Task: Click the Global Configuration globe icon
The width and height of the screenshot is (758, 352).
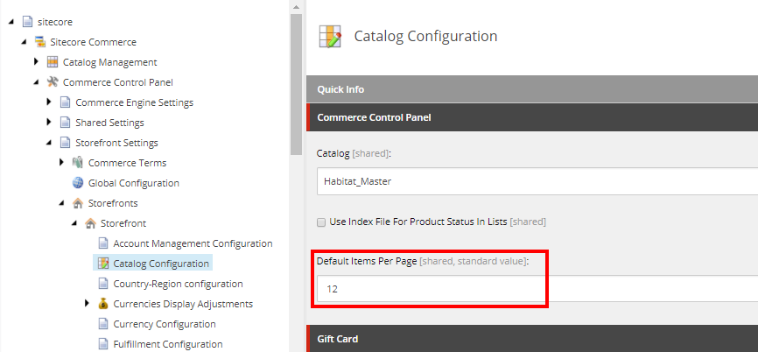Action: tap(78, 183)
